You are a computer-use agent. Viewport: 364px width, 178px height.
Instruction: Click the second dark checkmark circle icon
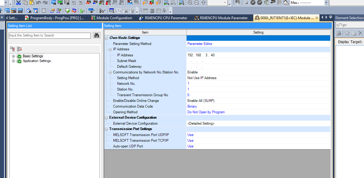point(260,3)
